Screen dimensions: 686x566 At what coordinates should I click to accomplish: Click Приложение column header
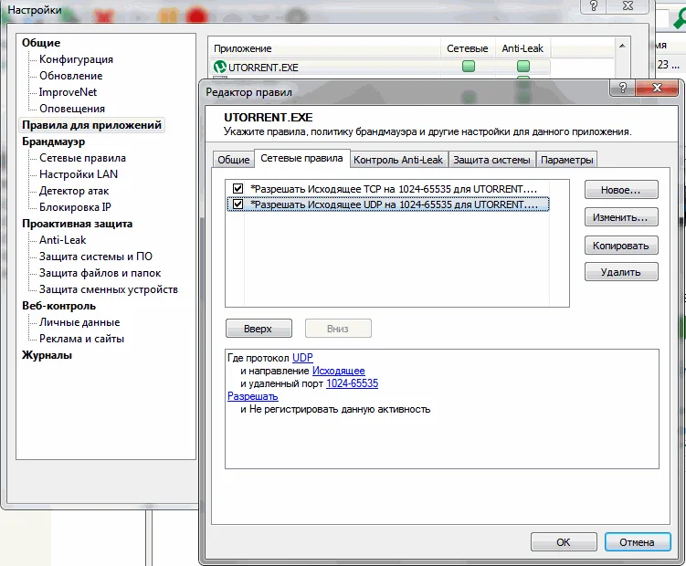click(324, 48)
